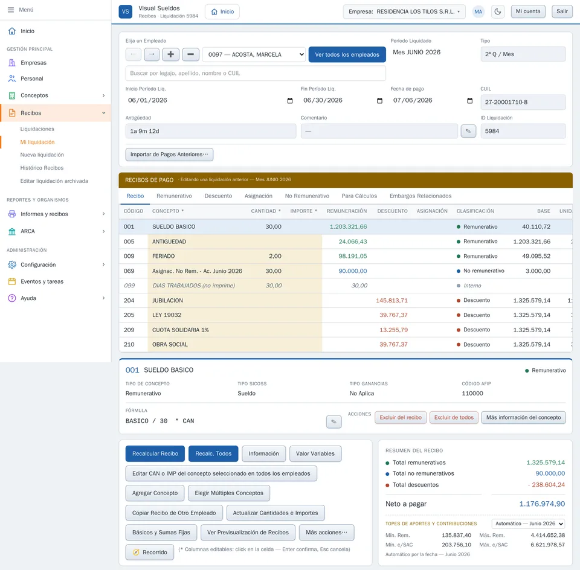Click the MA user avatar
580x570 pixels.
[478, 11]
